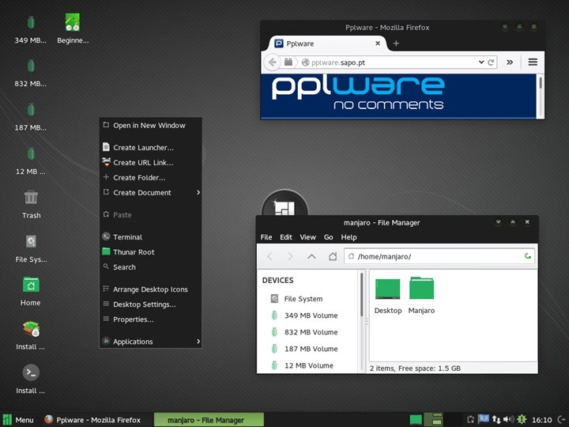Viewport: 569px width, 427px height.
Task: Switch to manjaro File Manager taskbar button
Action: [209, 420]
